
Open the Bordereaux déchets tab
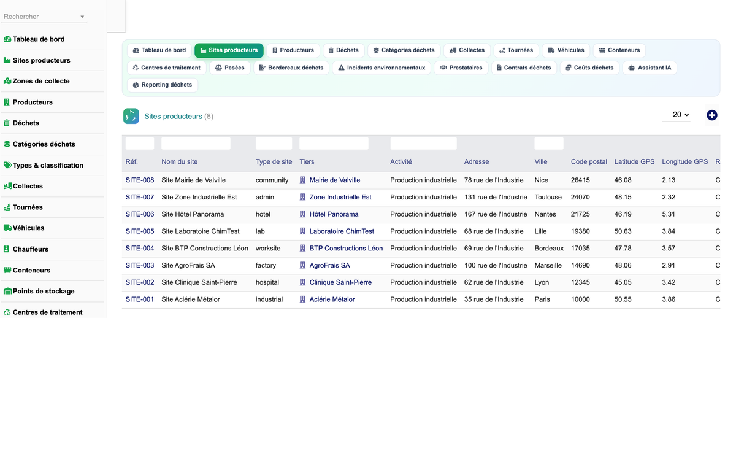pyautogui.click(x=291, y=68)
